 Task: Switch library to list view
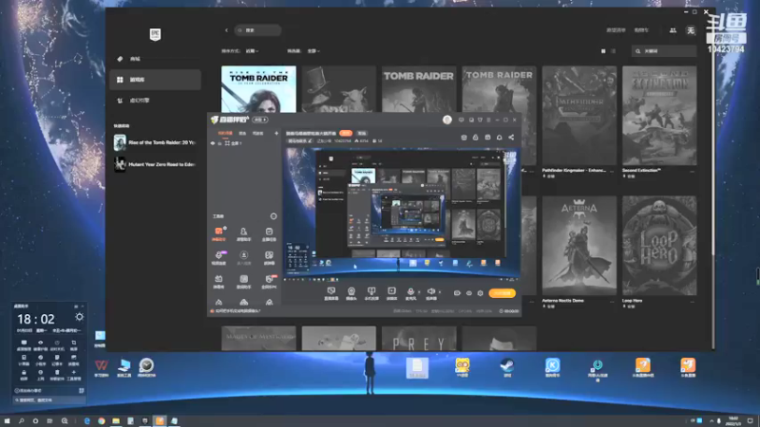click(614, 51)
